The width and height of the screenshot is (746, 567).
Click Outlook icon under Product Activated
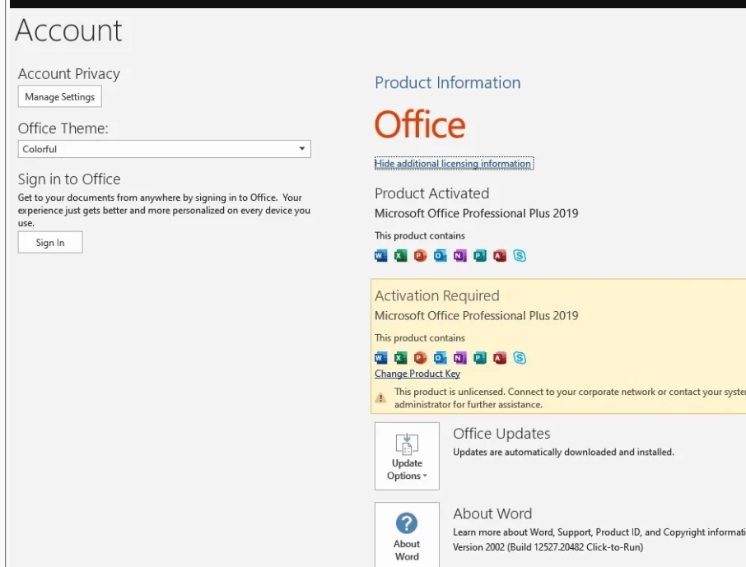tap(440, 256)
